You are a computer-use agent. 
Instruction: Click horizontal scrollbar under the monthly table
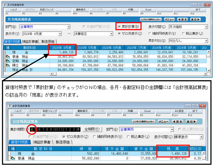[128, 74]
